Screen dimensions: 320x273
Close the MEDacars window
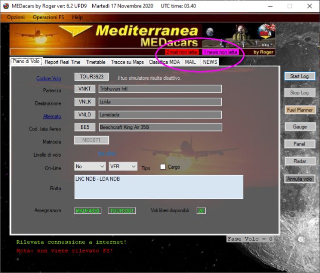[309, 6]
